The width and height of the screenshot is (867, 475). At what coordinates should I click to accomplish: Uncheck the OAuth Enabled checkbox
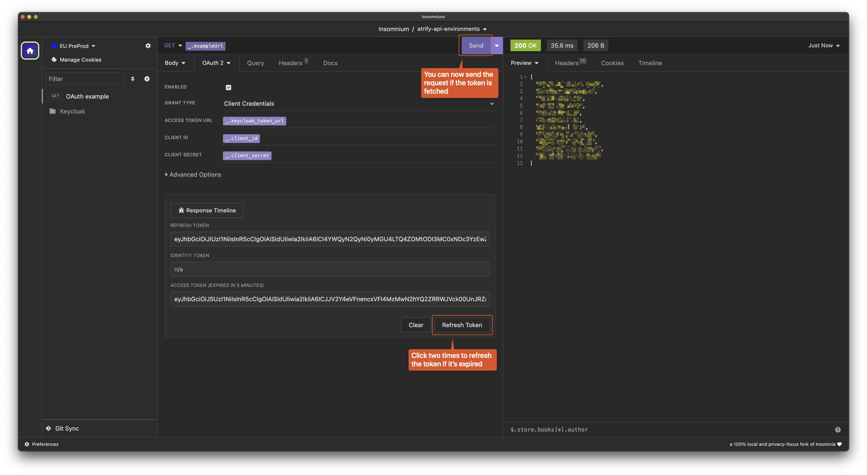228,88
